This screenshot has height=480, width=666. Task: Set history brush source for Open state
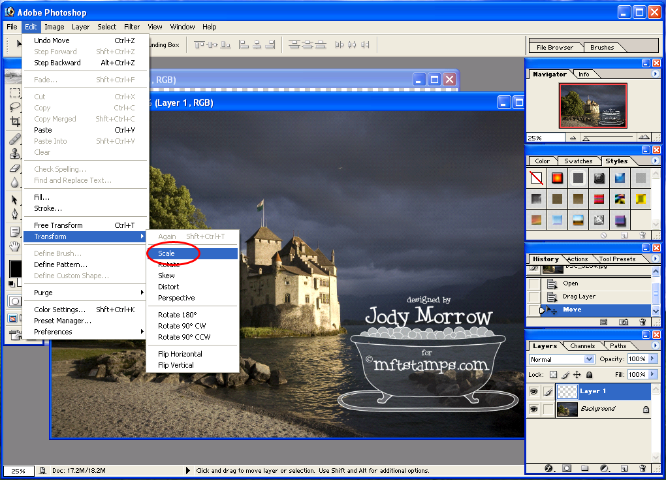click(x=534, y=283)
